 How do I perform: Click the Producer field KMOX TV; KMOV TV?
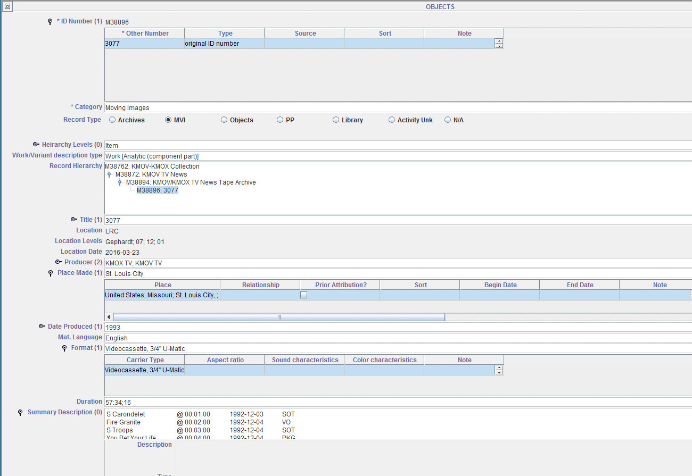tap(398, 263)
